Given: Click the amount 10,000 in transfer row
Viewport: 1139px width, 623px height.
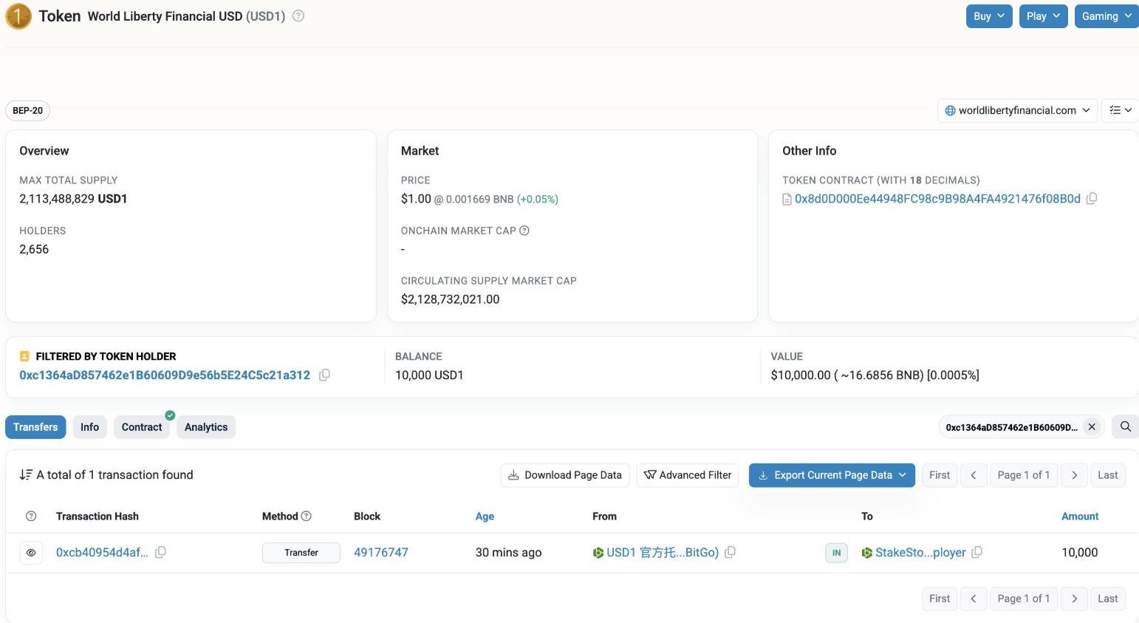Looking at the screenshot, I should click(1080, 552).
